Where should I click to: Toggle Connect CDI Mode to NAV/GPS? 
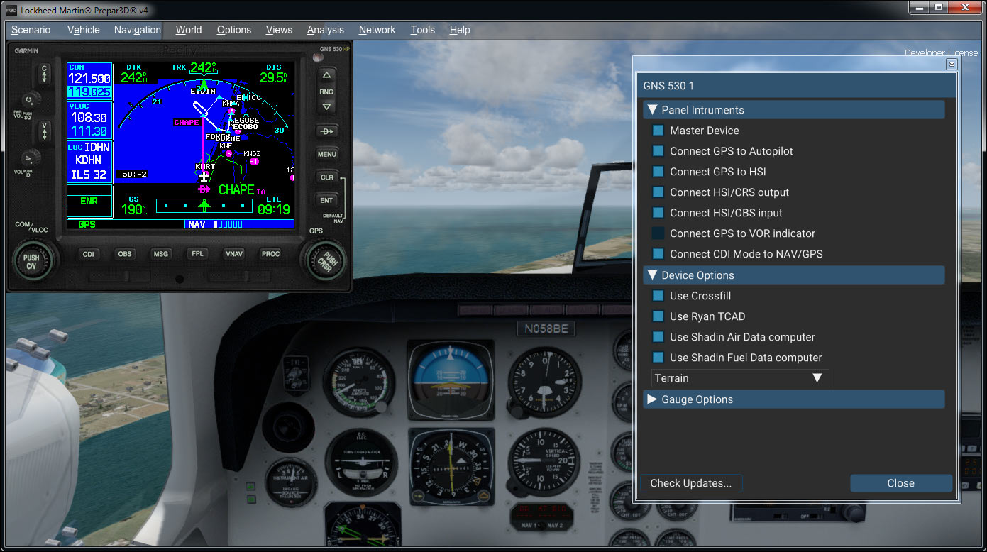coord(658,254)
